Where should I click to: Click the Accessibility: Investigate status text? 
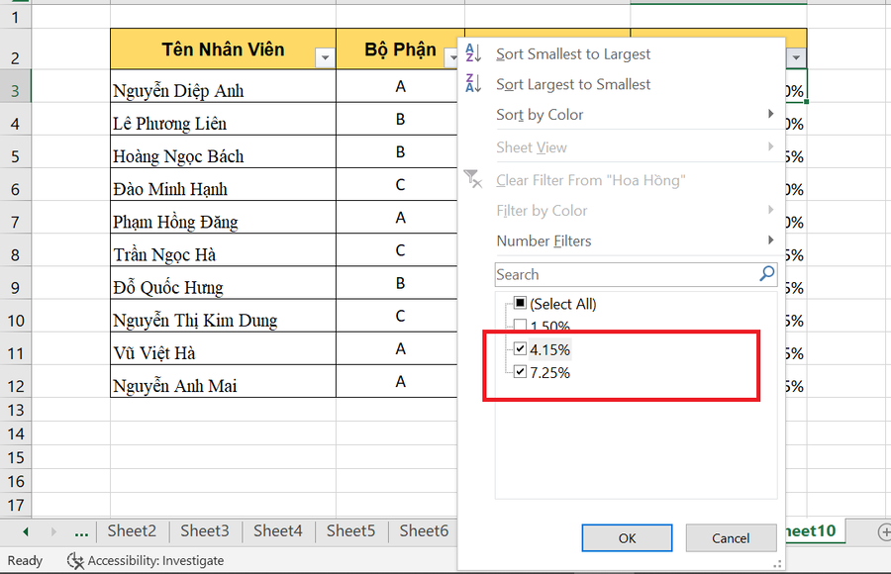click(155, 561)
